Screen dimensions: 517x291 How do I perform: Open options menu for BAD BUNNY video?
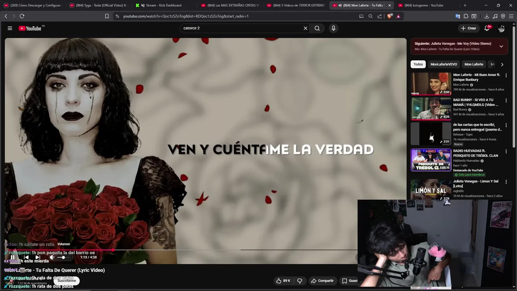pos(506,100)
